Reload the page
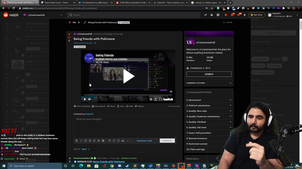The image size is (302, 169). [14, 8]
